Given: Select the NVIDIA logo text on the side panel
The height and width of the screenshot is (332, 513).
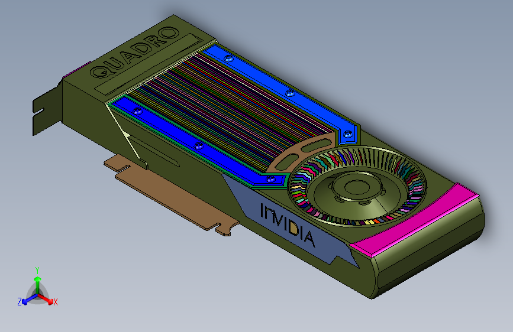Looking at the screenshot, I should [288, 225].
